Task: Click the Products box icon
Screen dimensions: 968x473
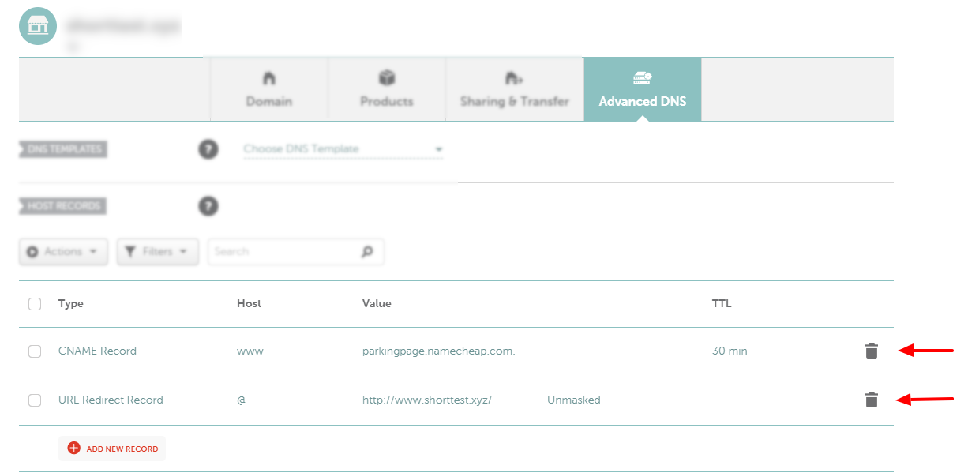Action: pos(386,77)
